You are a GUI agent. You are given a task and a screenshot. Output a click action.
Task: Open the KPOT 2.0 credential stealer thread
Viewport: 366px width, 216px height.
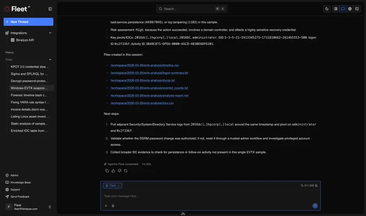tap(30, 67)
